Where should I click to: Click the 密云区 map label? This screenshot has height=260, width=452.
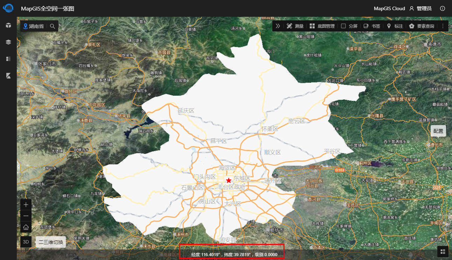297,121
